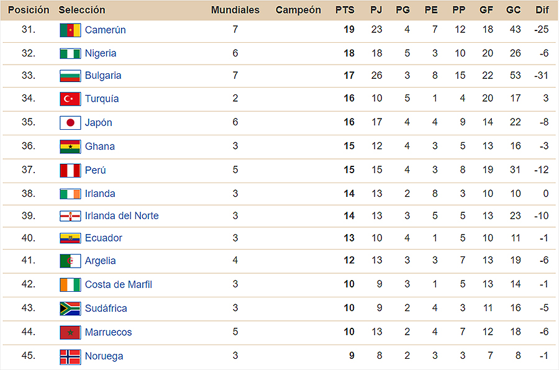
Task: Click the Sudáfrica flag icon
Action: coord(70,309)
